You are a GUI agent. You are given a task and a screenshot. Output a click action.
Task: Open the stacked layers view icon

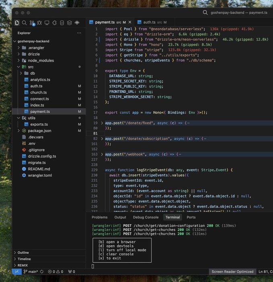70,23
